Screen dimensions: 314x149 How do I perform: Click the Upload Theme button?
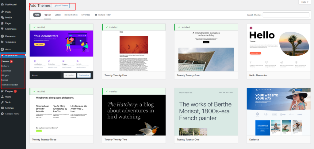coord(61,5)
